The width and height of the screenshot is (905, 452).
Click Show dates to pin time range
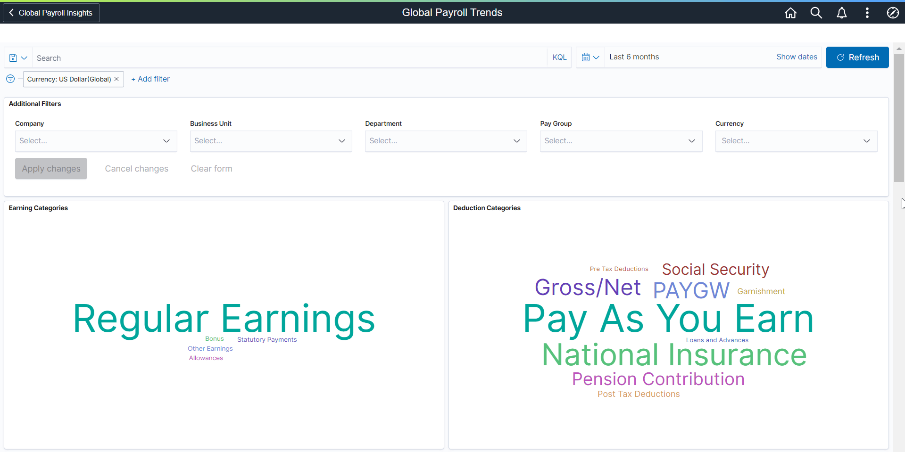[797, 57]
